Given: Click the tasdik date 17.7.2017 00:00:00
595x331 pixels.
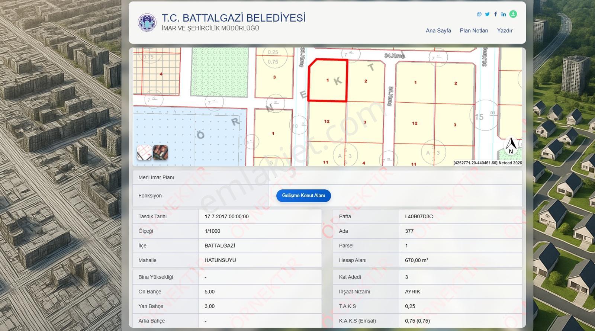Looking at the screenshot, I should (x=226, y=216).
